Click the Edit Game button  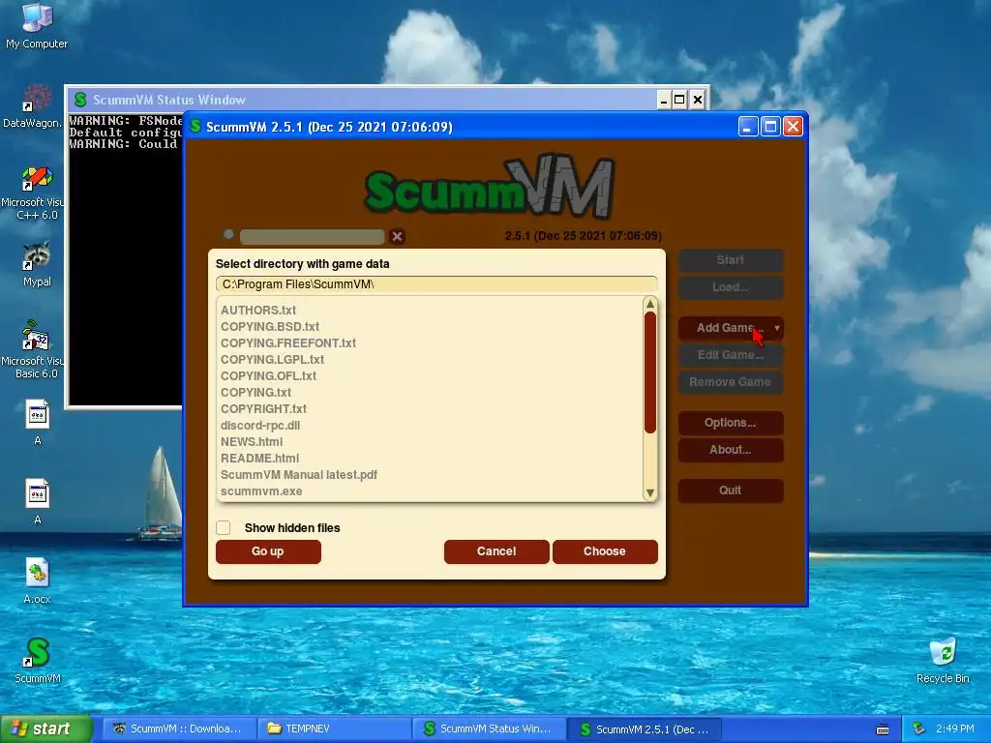731,355
